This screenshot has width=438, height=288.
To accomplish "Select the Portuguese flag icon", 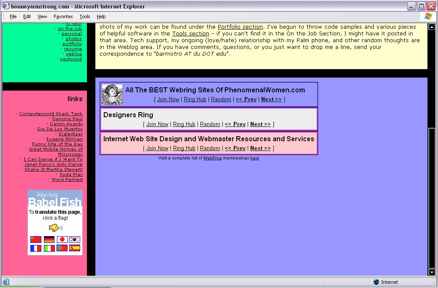I will click(x=62, y=248).
